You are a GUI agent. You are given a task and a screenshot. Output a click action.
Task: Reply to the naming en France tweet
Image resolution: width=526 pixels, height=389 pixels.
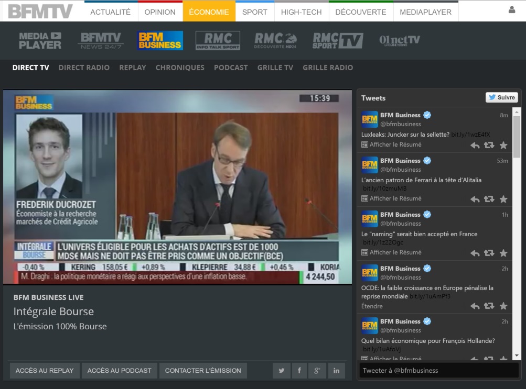point(475,253)
